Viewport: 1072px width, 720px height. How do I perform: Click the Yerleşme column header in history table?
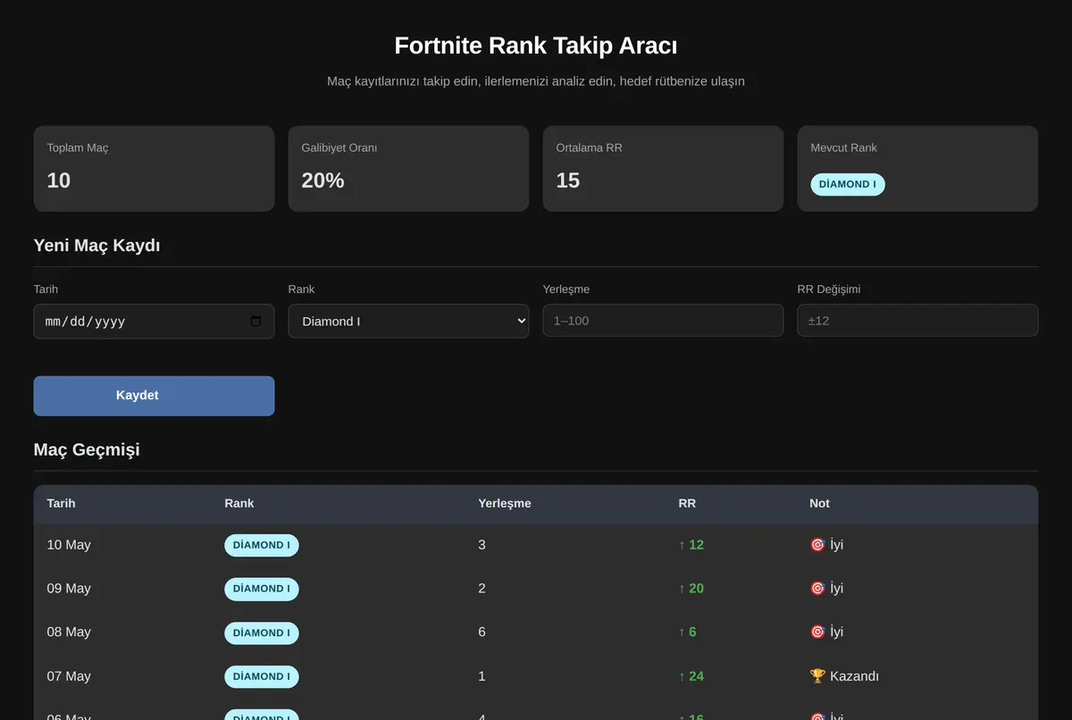click(x=505, y=504)
